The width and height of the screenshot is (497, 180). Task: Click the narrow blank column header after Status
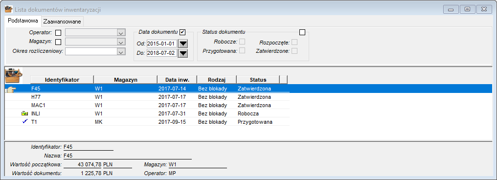[284, 80]
